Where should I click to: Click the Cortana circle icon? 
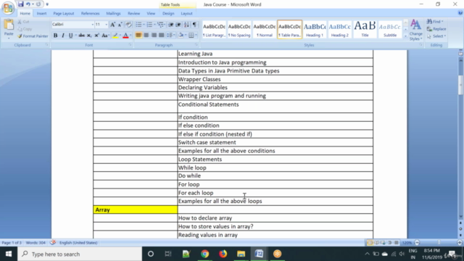[151, 254]
